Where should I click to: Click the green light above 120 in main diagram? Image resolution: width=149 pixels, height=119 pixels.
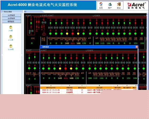click(84, 34)
